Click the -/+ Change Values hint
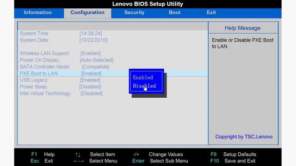 click(x=158, y=154)
